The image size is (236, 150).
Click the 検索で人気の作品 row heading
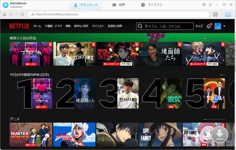click(23, 38)
